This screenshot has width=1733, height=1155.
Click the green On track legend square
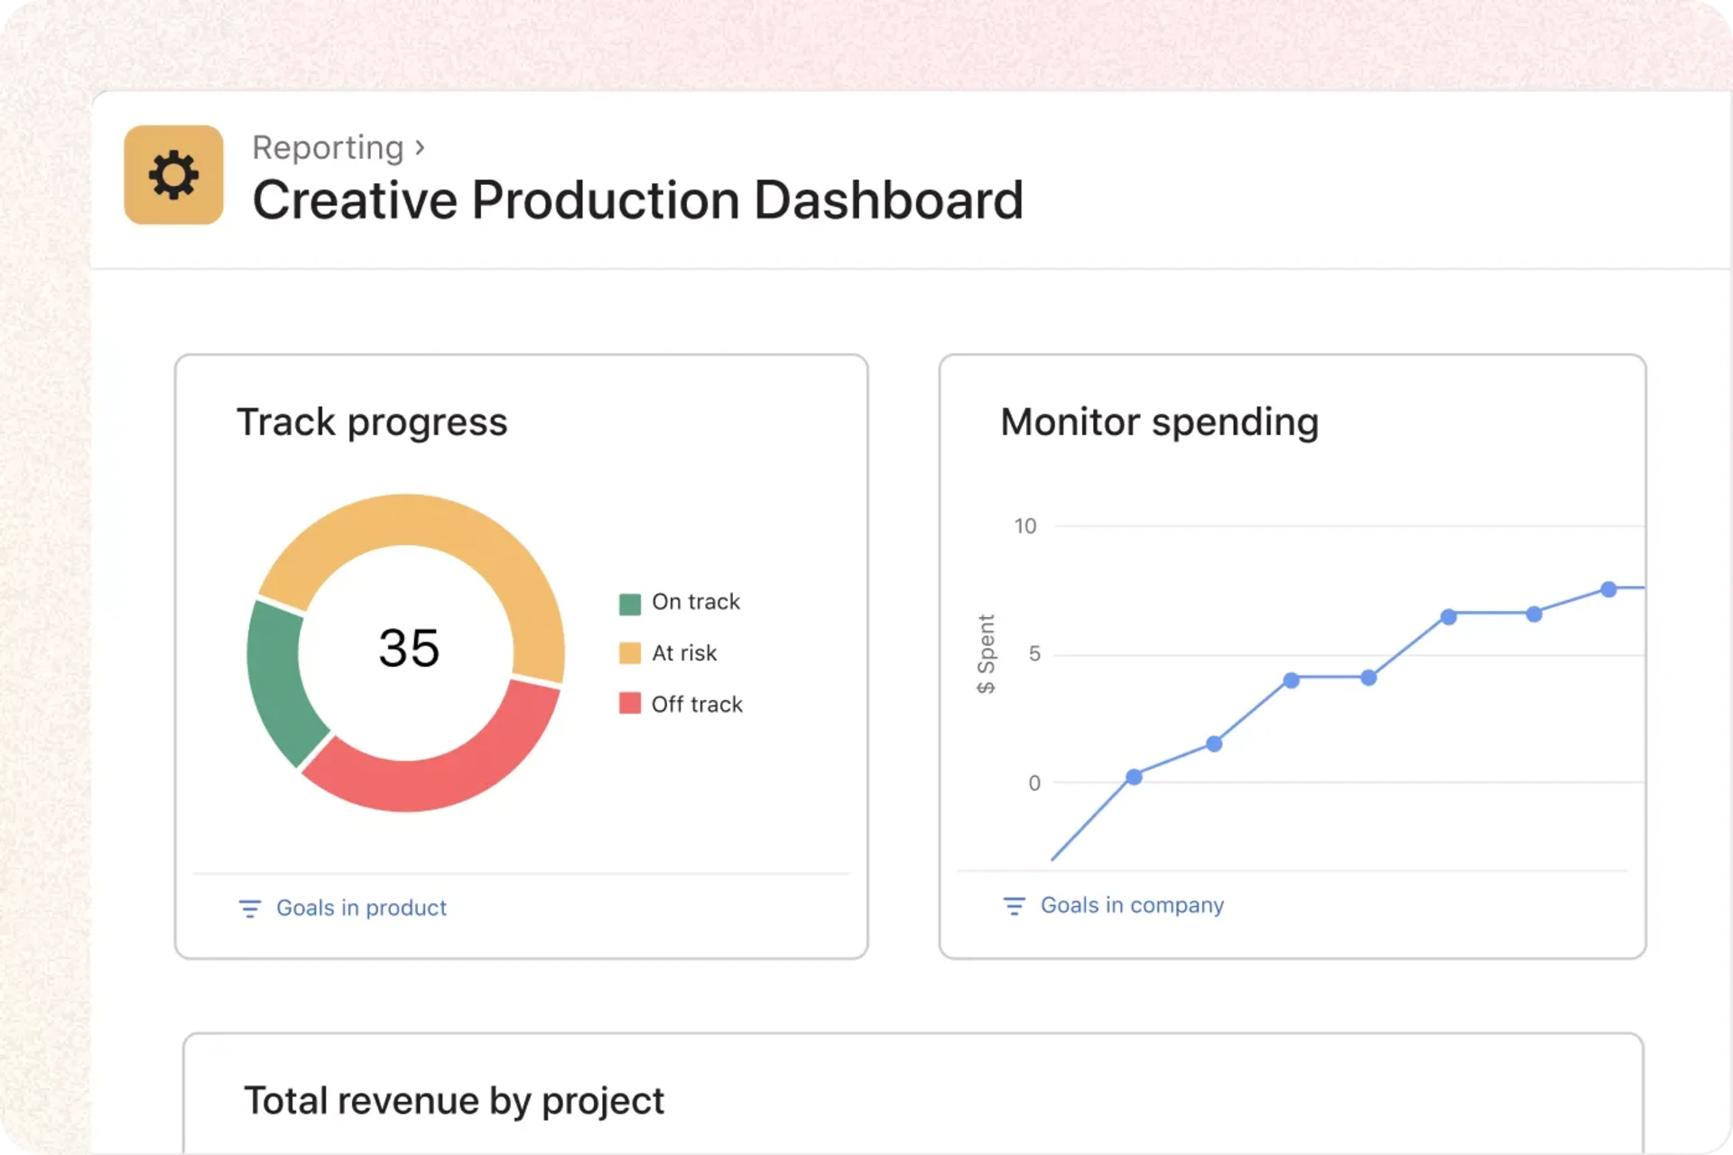click(x=629, y=602)
